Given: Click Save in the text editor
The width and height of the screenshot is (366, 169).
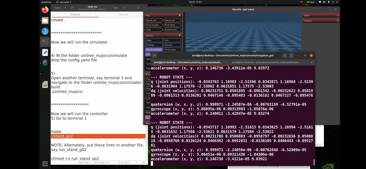Looking at the screenshot, I should point(116,8).
